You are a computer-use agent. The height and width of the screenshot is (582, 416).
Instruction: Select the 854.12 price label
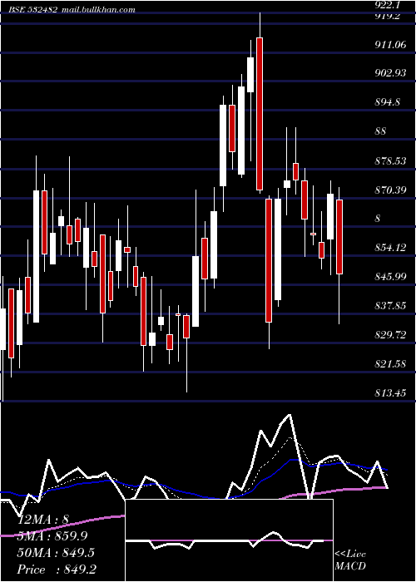tap(389, 248)
